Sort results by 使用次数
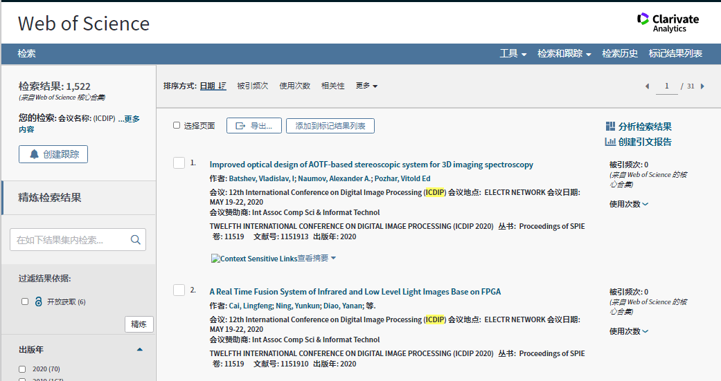This screenshot has width=721, height=381. [x=295, y=86]
